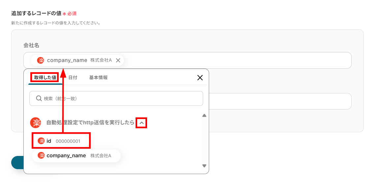Open the 基本情報 tab
This screenshot has height=182, width=376.
click(98, 77)
